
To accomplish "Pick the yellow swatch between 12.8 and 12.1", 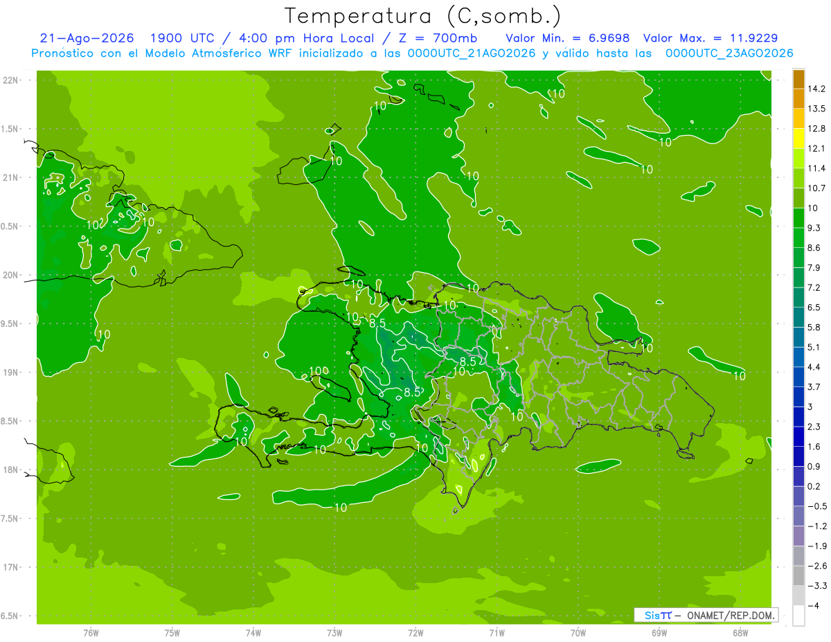I will coord(798,139).
